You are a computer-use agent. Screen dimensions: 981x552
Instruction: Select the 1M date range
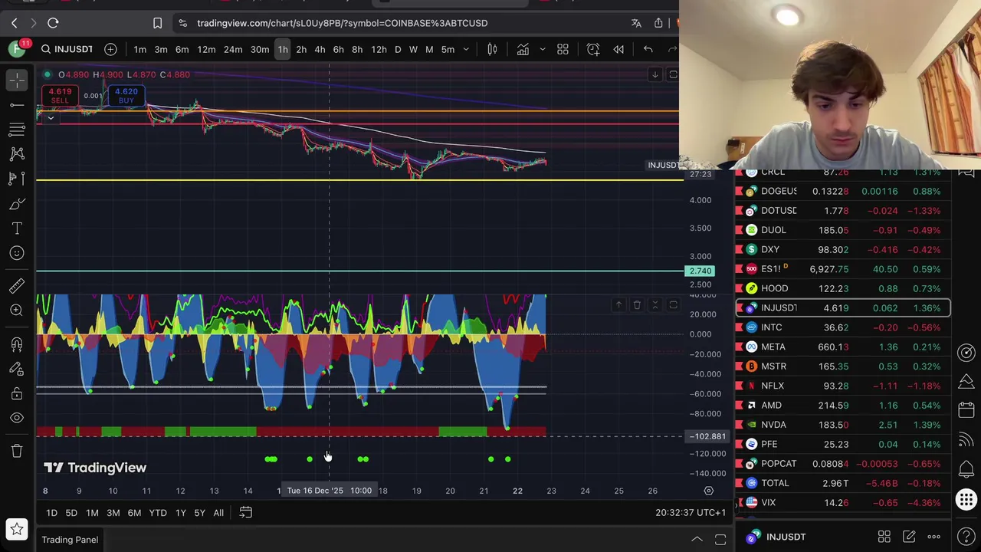(92, 512)
